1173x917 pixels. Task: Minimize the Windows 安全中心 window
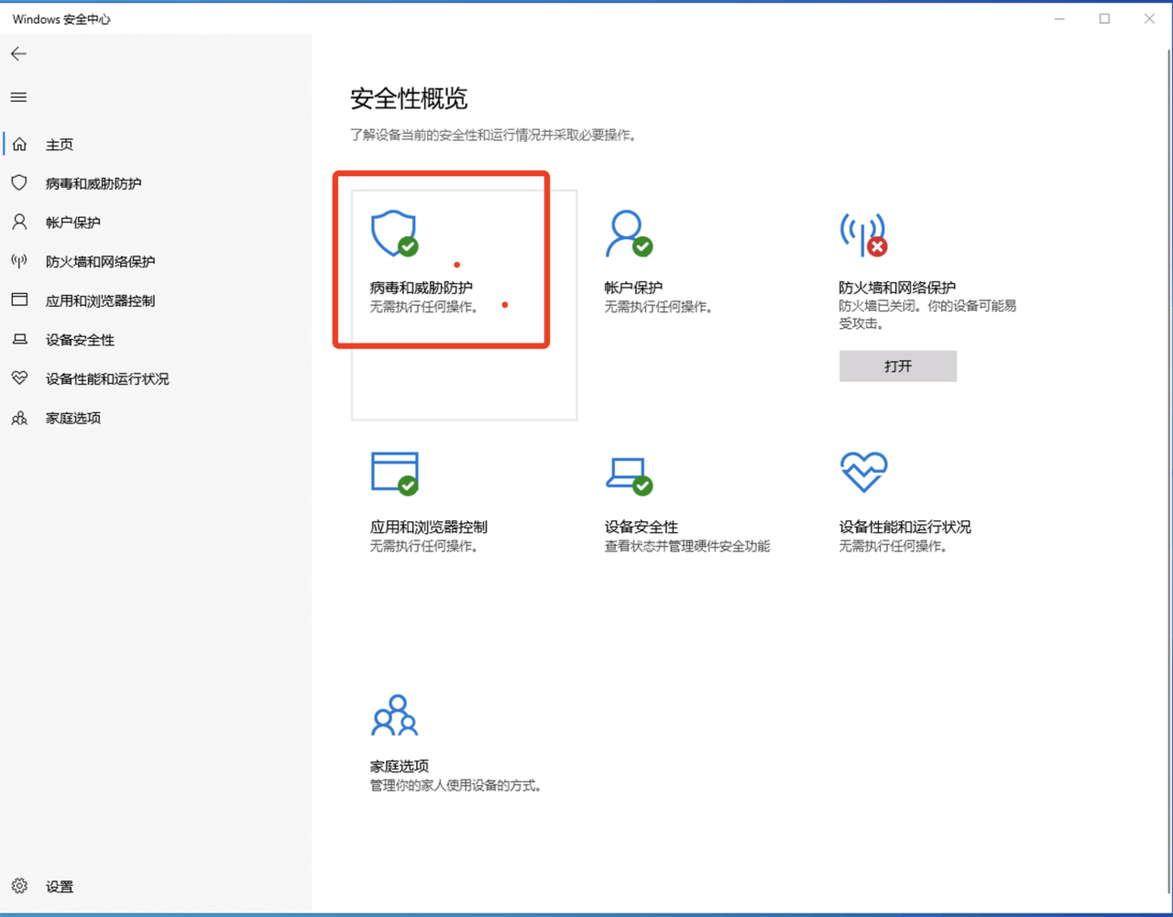1060,19
